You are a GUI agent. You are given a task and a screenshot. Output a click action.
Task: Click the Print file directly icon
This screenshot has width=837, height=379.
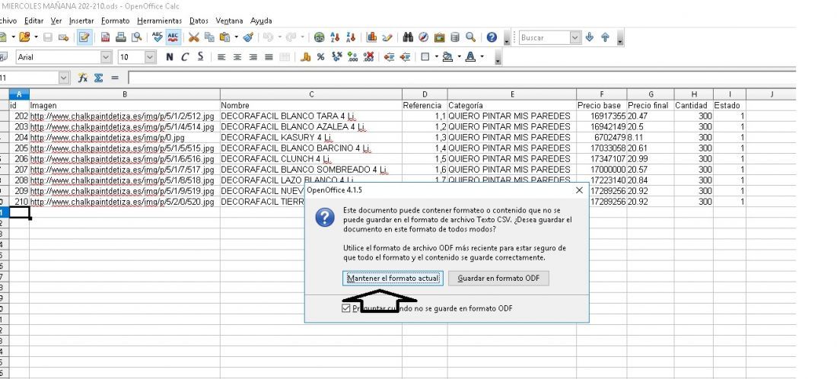pyautogui.click(x=121, y=37)
